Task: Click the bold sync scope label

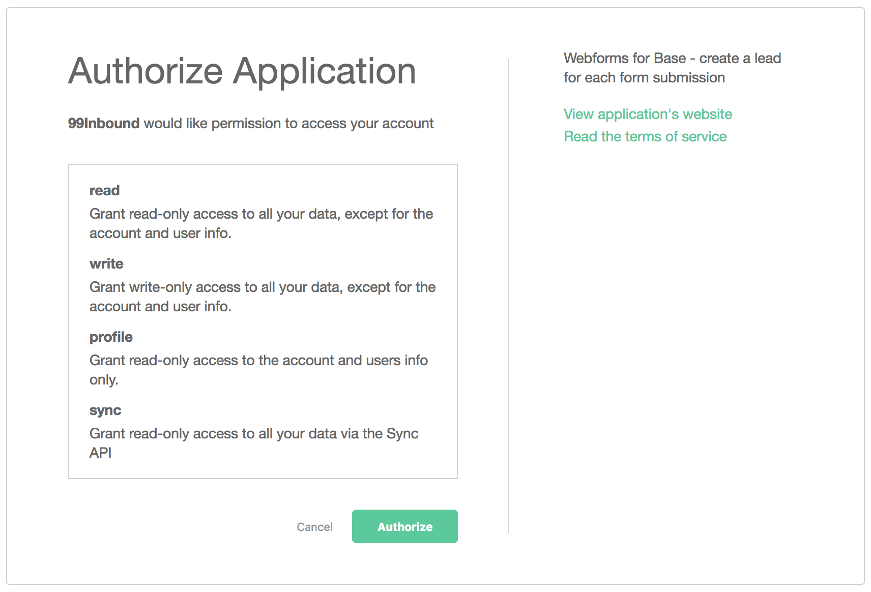Action: point(105,410)
